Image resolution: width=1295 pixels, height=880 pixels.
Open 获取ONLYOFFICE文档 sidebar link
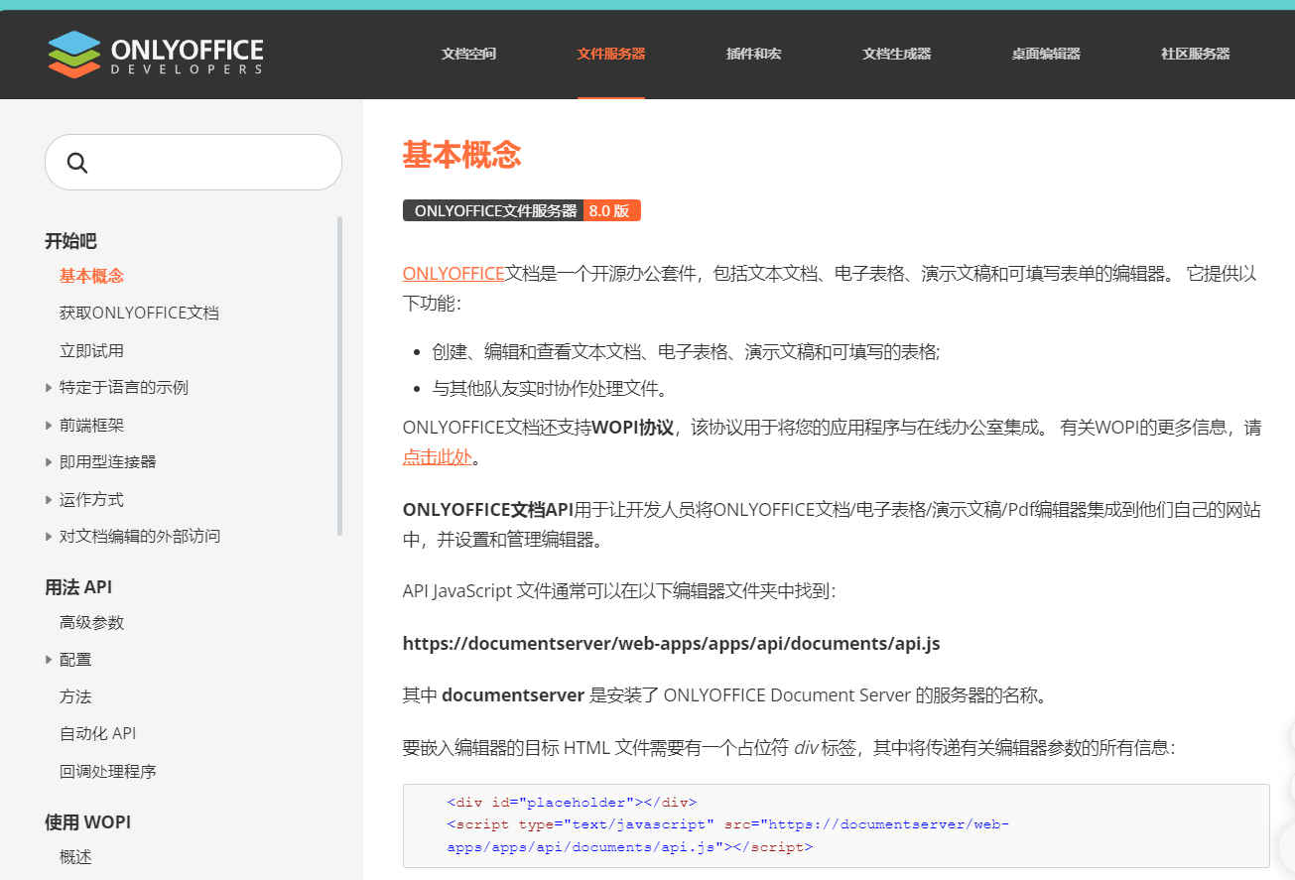pyautogui.click(x=139, y=313)
